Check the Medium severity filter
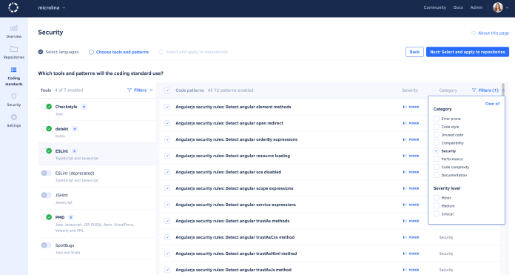515x275 pixels. [x=436, y=205]
